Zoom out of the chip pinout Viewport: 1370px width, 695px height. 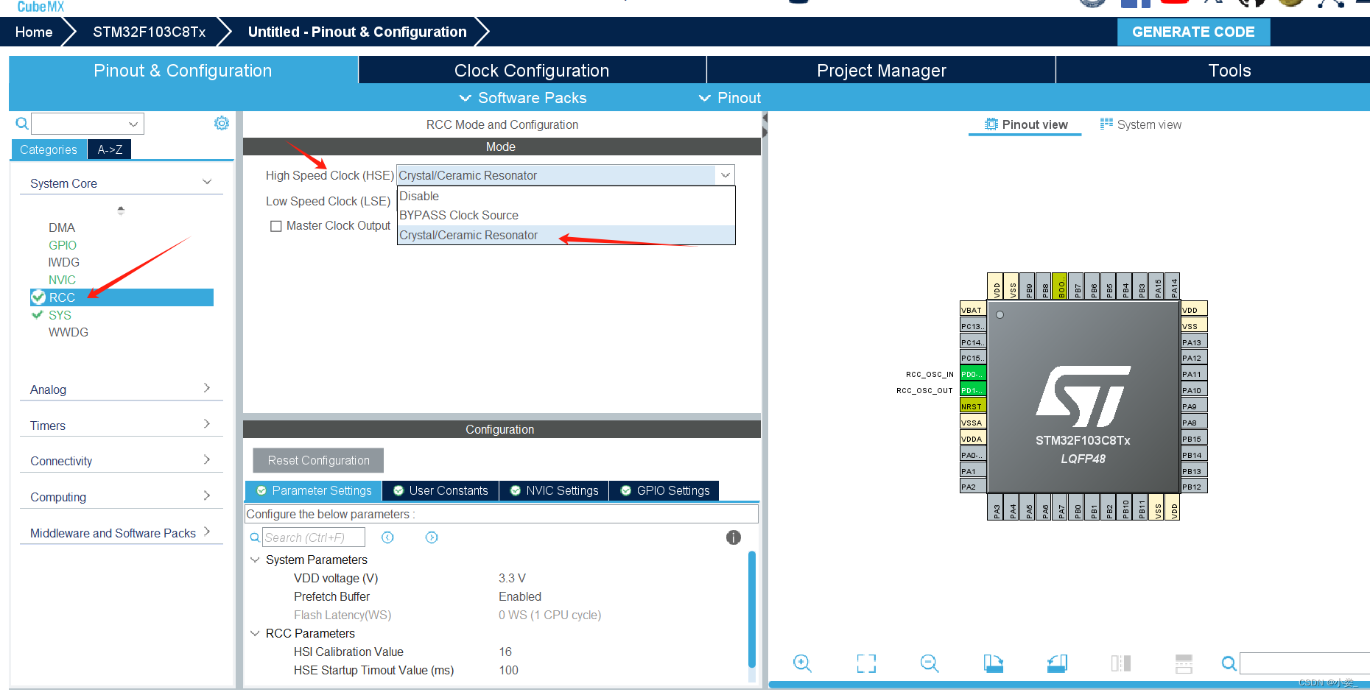(930, 663)
